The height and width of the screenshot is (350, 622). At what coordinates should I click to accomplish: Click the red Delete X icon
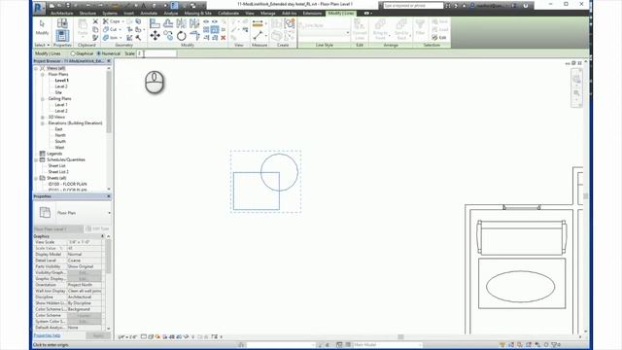pos(224,38)
